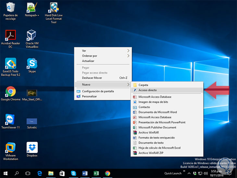237x178 pixels.
Task: Select the VMware Workstation shortcut
Action: pos(10,147)
